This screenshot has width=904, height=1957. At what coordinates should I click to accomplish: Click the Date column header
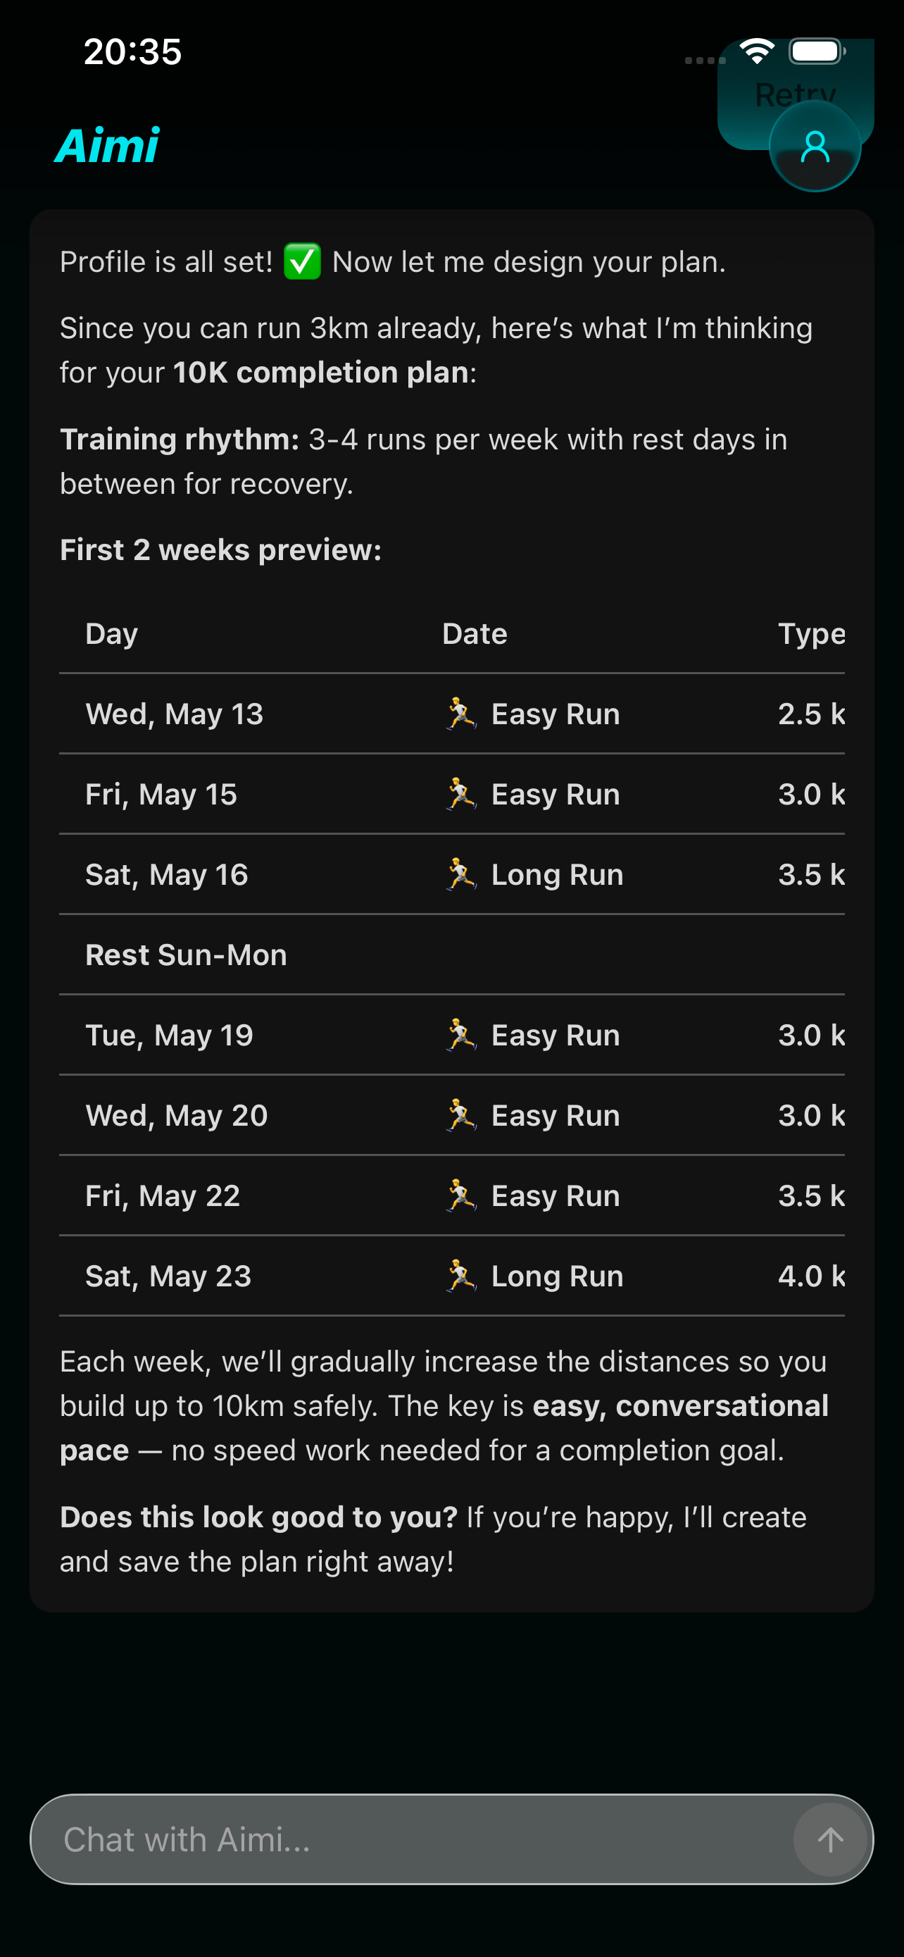[475, 633]
